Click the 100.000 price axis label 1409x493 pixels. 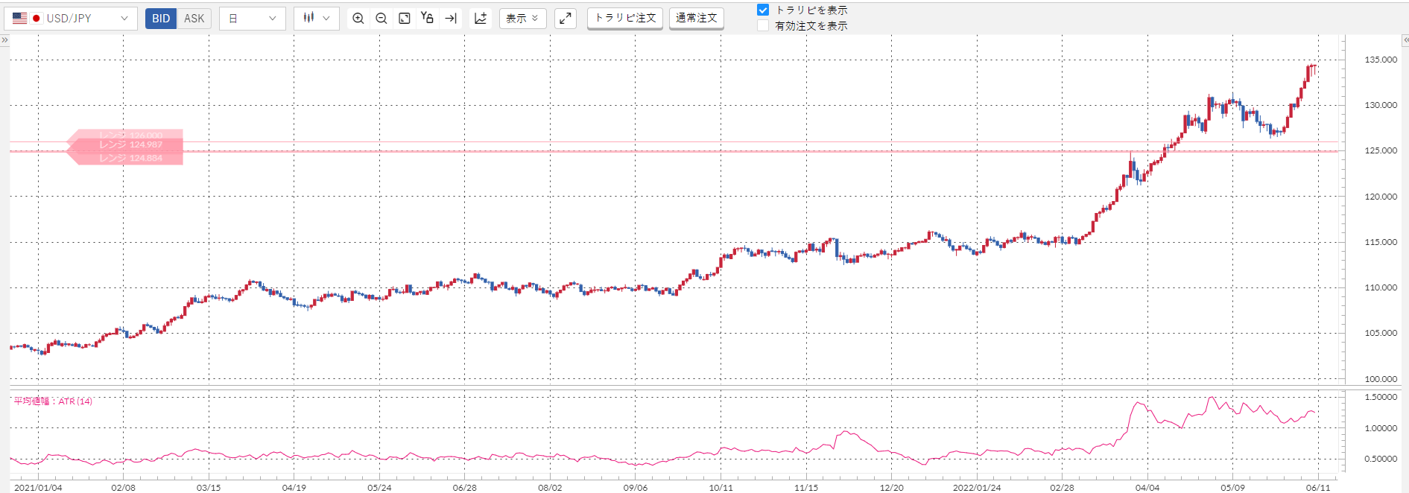point(1381,379)
